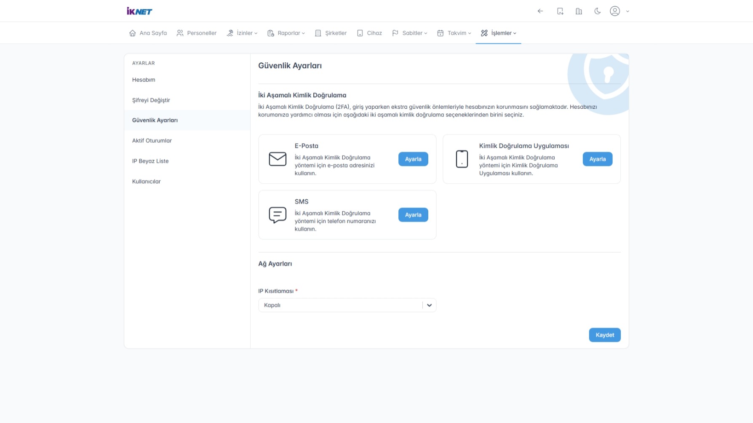753x423 pixels.
Task: Open the Personeller page
Action: pyautogui.click(x=197, y=33)
